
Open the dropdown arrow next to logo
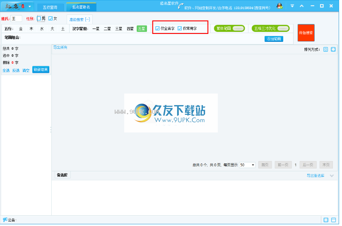(x=30, y=7)
